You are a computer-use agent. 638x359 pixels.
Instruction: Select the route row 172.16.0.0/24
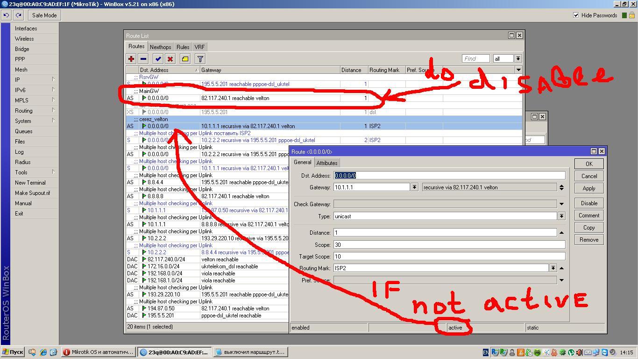coord(207,266)
